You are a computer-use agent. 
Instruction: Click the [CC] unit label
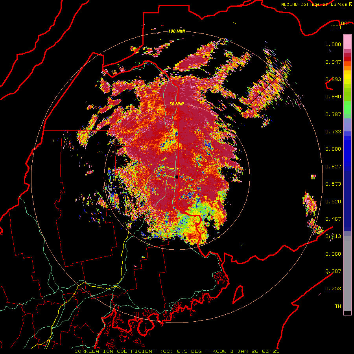coord(336,27)
